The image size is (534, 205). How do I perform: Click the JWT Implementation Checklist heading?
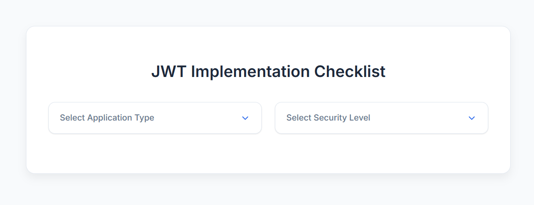[x=268, y=72]
